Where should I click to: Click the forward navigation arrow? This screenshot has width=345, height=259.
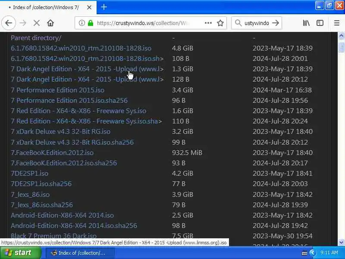click(x=23, y=23)
